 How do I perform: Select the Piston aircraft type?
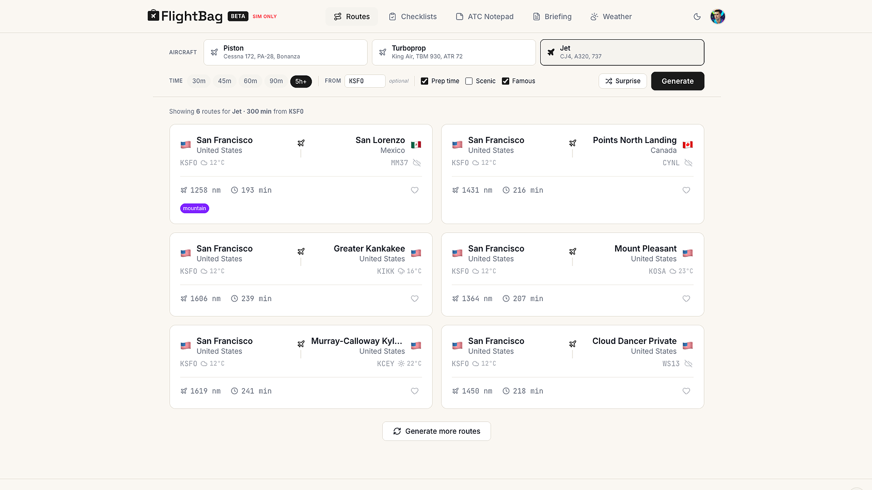[285, 52]
